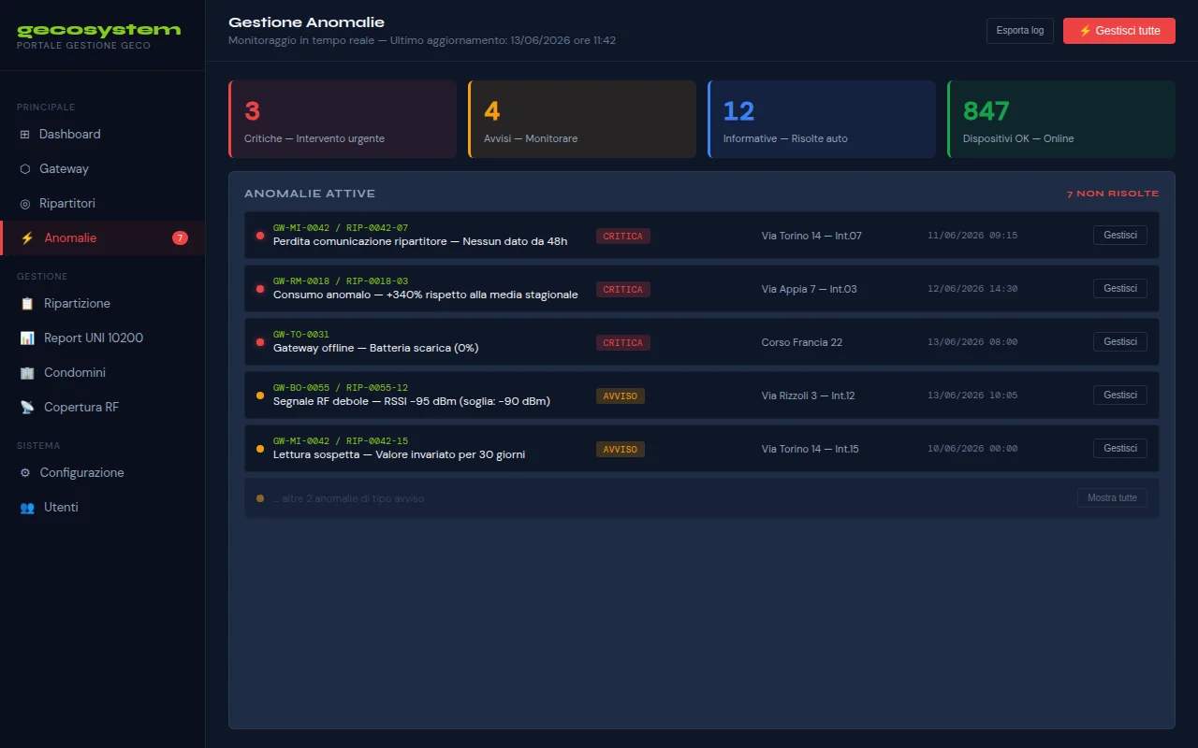
Task: Click the Utenti people icon
Action: pyautogui.click(x=27, y=508)
